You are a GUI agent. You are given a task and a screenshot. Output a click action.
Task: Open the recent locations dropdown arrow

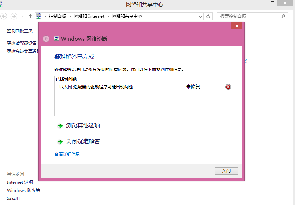pos(22,16)
